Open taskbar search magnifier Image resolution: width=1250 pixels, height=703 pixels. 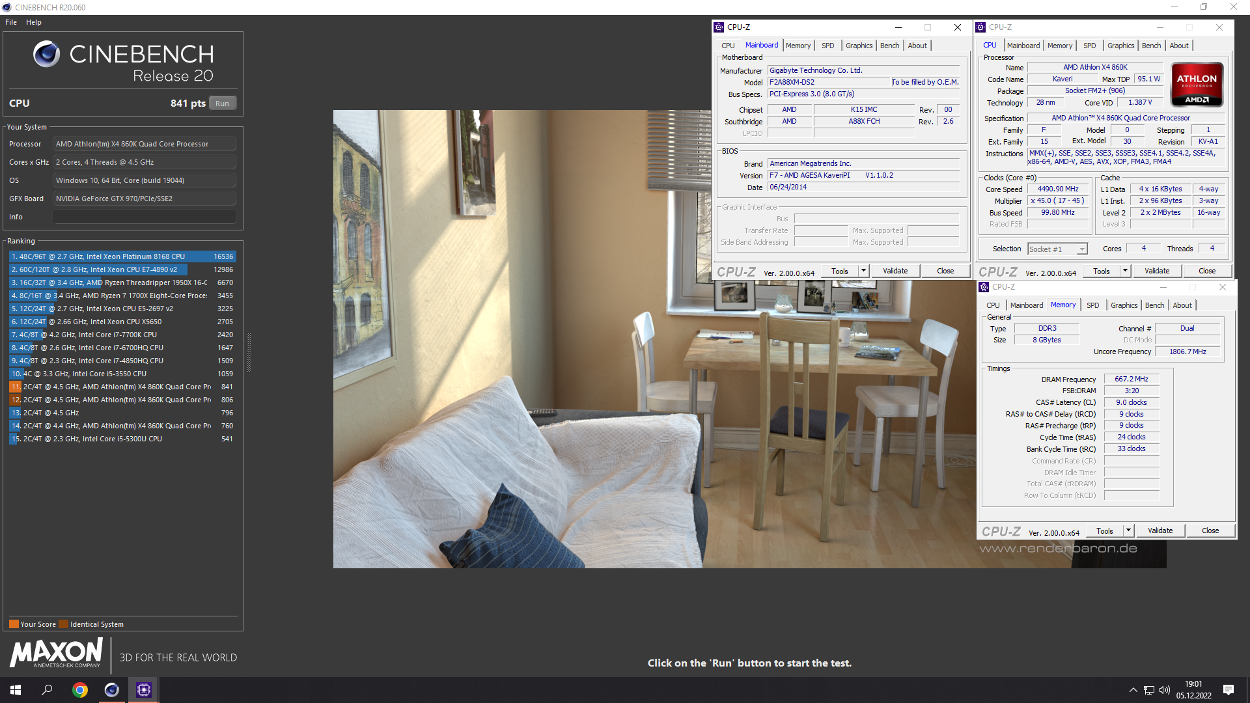[x=47, y=690]
